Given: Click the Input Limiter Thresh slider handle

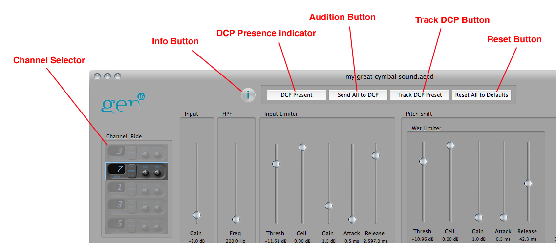Looking at the screenshot, I should click(276, 164).
